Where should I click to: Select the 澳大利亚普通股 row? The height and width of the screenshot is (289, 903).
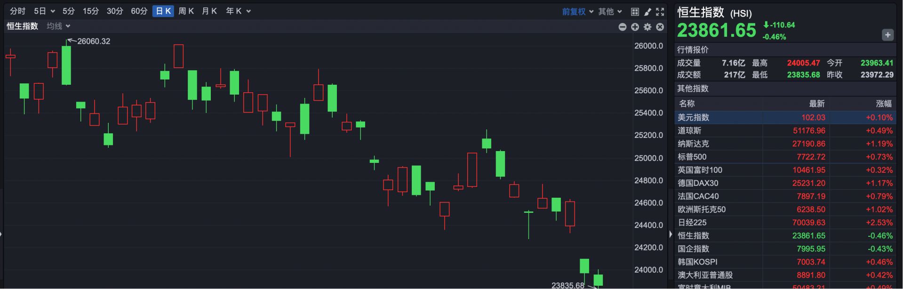(785, 275)
